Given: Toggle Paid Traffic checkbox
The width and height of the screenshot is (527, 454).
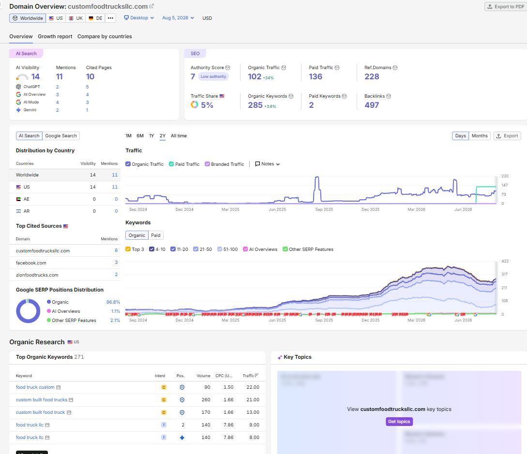Looking at the screenshot, I should [x=171, y=164].
